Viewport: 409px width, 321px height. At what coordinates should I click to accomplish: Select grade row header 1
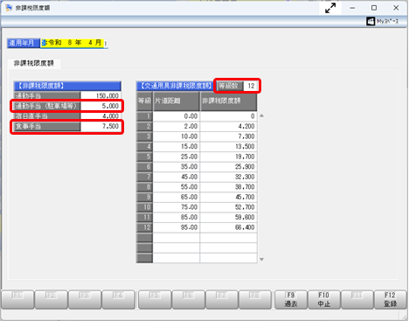(145, 116)
